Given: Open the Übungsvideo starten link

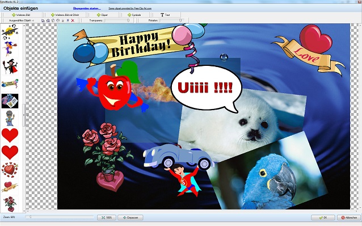Looking at the screenshot, I should 87,9.
